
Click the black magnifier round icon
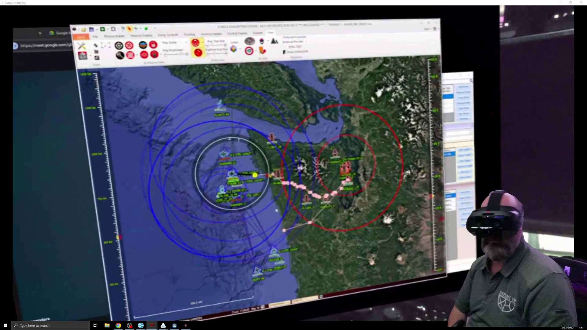point(120,55)
